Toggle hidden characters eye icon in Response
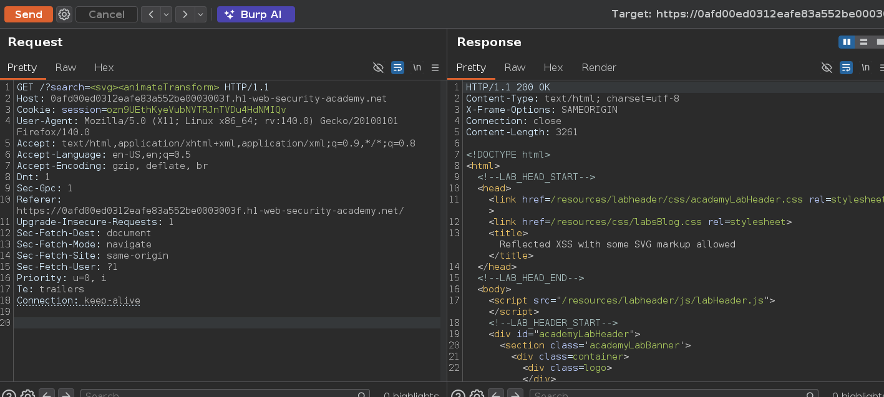Screen dimensions: 884x397 pos(827,67)
